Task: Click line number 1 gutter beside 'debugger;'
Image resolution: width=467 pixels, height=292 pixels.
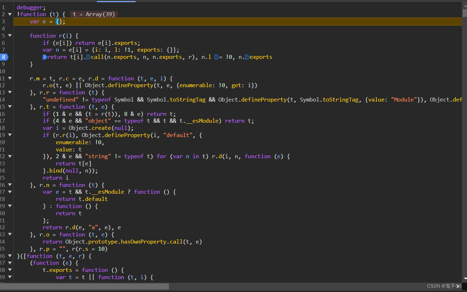Action: pyautogui.click(x=3, y=7)
